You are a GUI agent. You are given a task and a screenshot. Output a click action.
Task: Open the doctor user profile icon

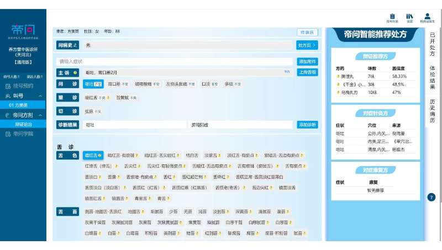(427, 17)
